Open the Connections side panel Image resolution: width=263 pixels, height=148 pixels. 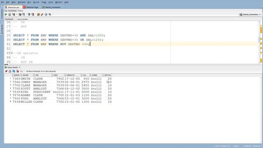click(2, 14)
